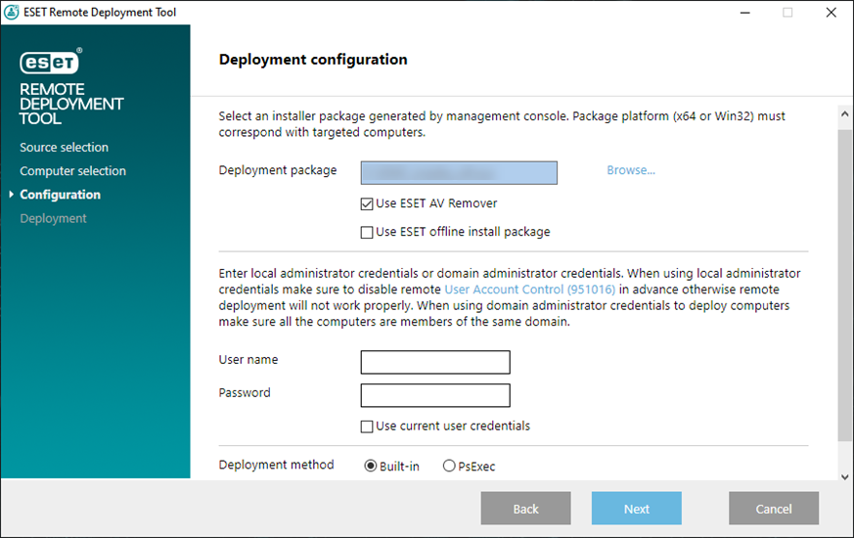Open Computer selection step

[x=72, y=171]
